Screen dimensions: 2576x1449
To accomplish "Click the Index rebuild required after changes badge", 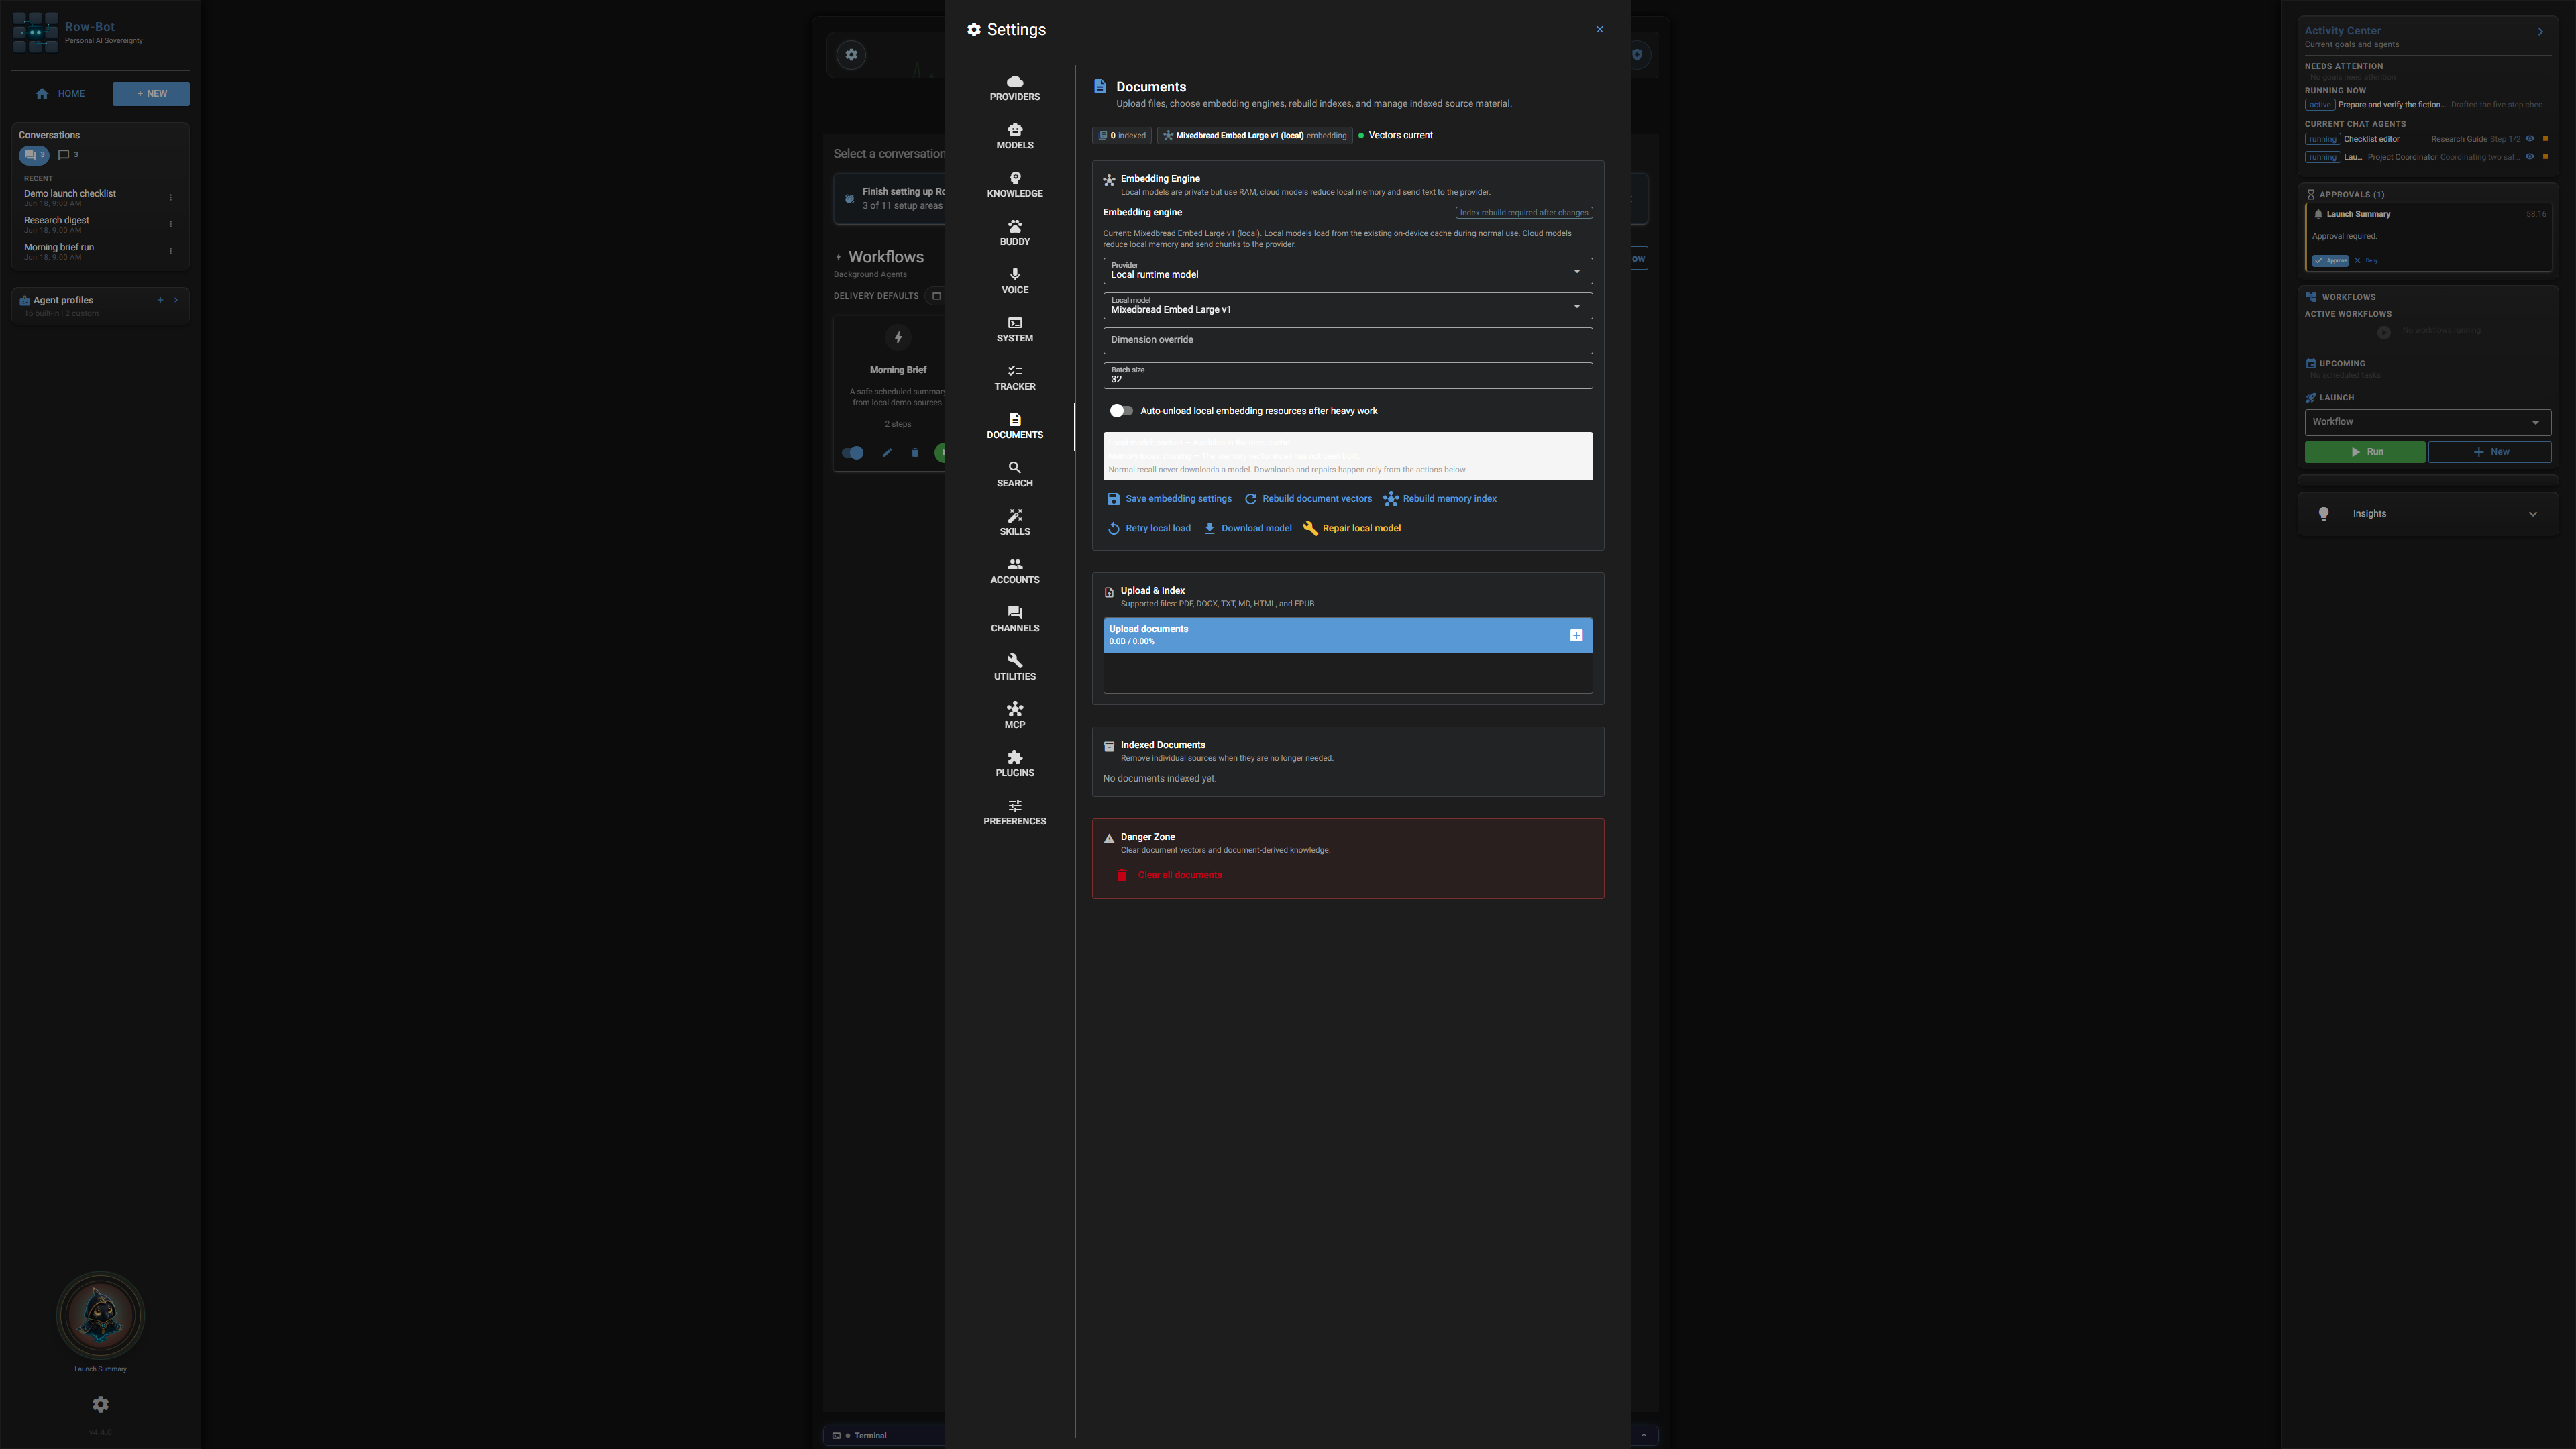I will point(1523,213).
